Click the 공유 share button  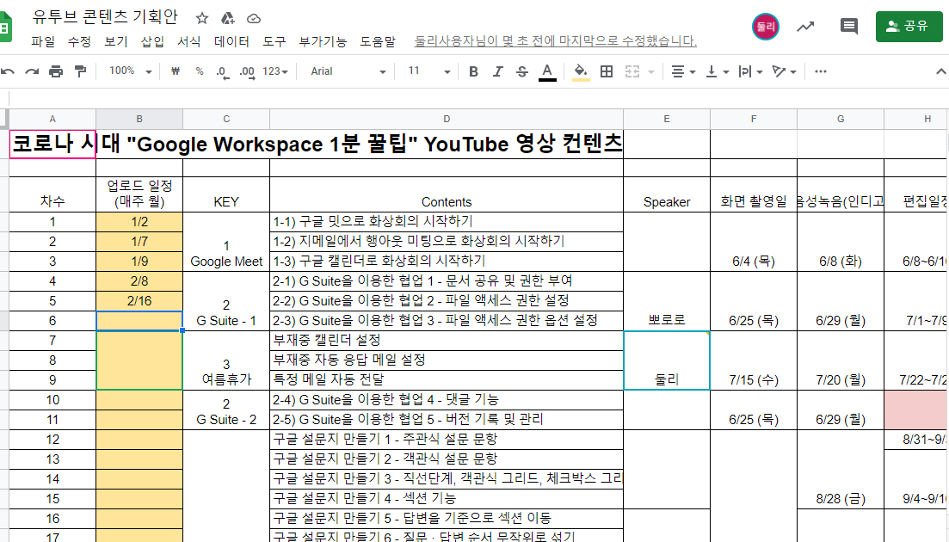(909, 26)
